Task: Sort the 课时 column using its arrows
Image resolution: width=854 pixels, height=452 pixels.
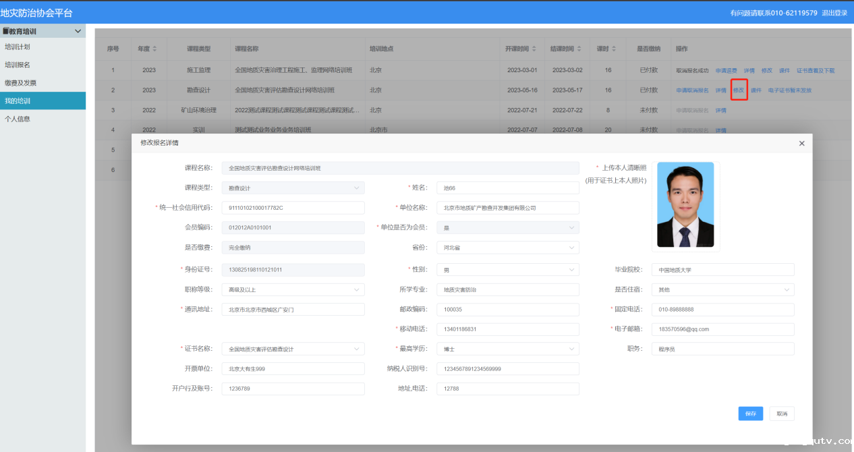Action: click(x=615, y=49)
